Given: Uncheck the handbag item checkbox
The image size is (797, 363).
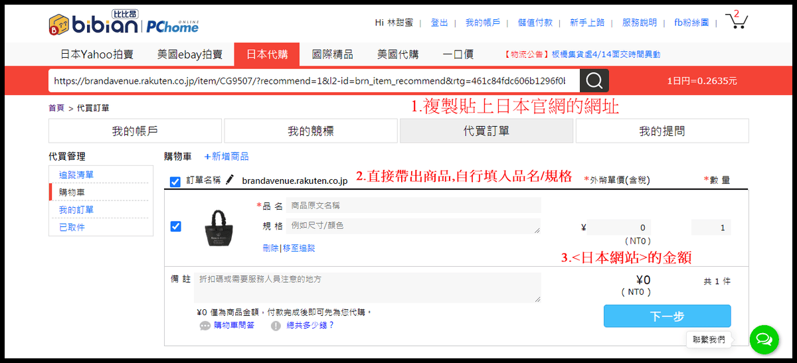Looking at the screenshot, I should (175, 226).
